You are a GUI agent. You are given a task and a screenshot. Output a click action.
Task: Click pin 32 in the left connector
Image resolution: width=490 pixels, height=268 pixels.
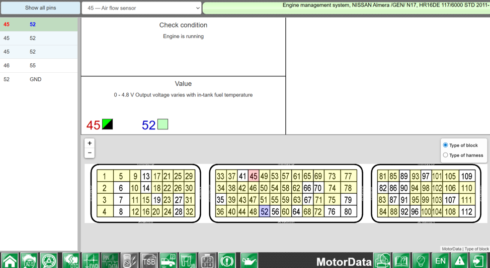click(189, 212)
